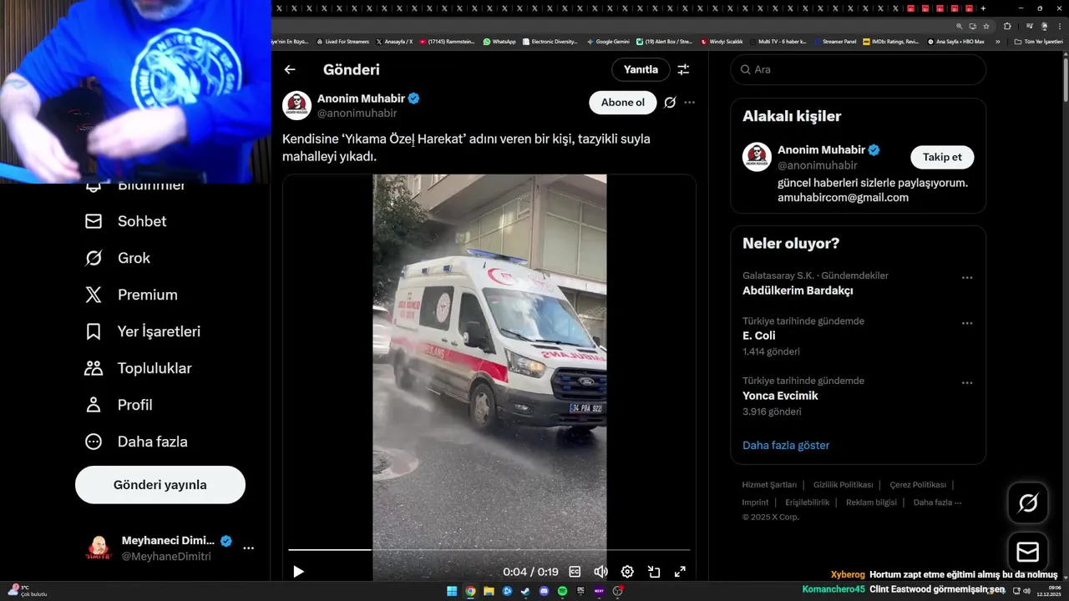Open floating messages envelope button

pos(1028,553)
